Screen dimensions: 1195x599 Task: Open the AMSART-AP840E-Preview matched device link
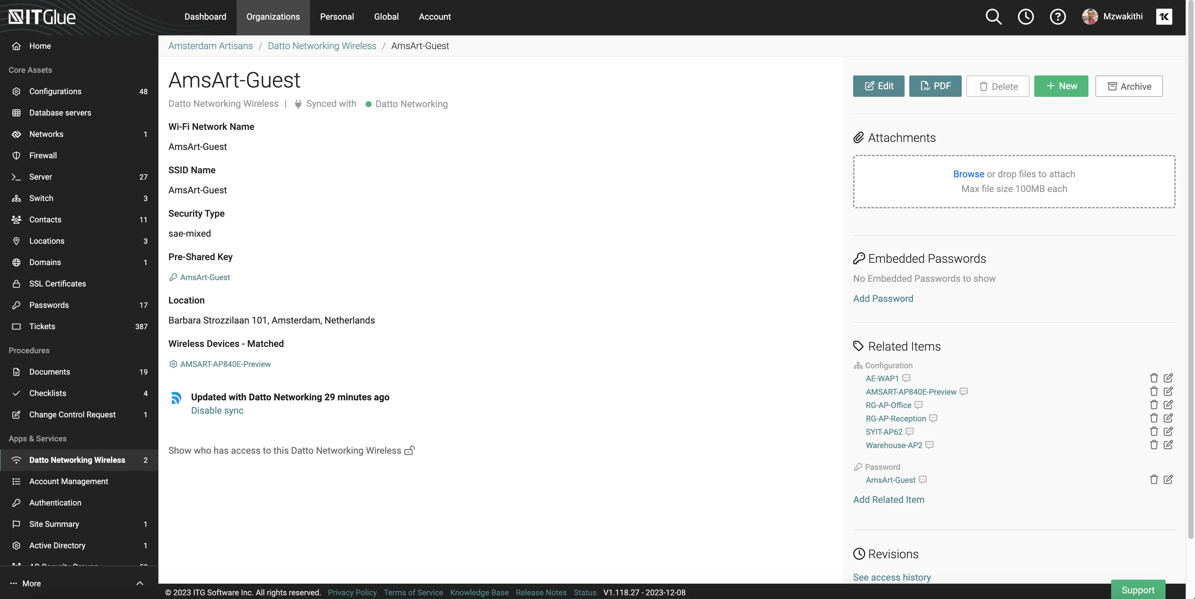click(x=226, y=364)
